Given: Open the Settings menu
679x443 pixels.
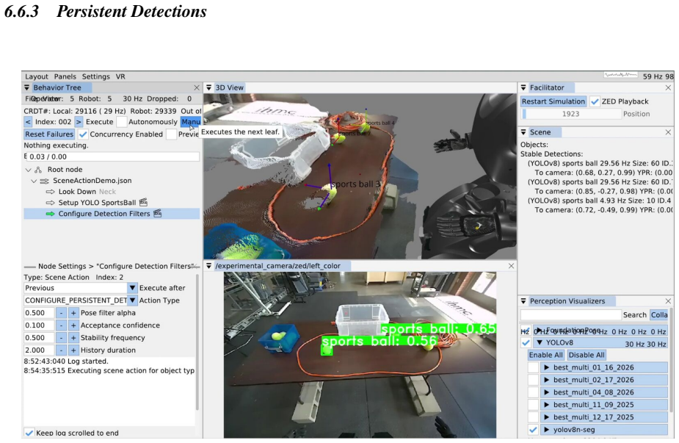Looking at the screenshot, I should [95, 76].
